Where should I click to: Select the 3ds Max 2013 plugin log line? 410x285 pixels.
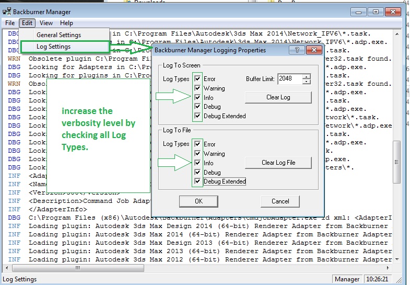tap(200, 251)
